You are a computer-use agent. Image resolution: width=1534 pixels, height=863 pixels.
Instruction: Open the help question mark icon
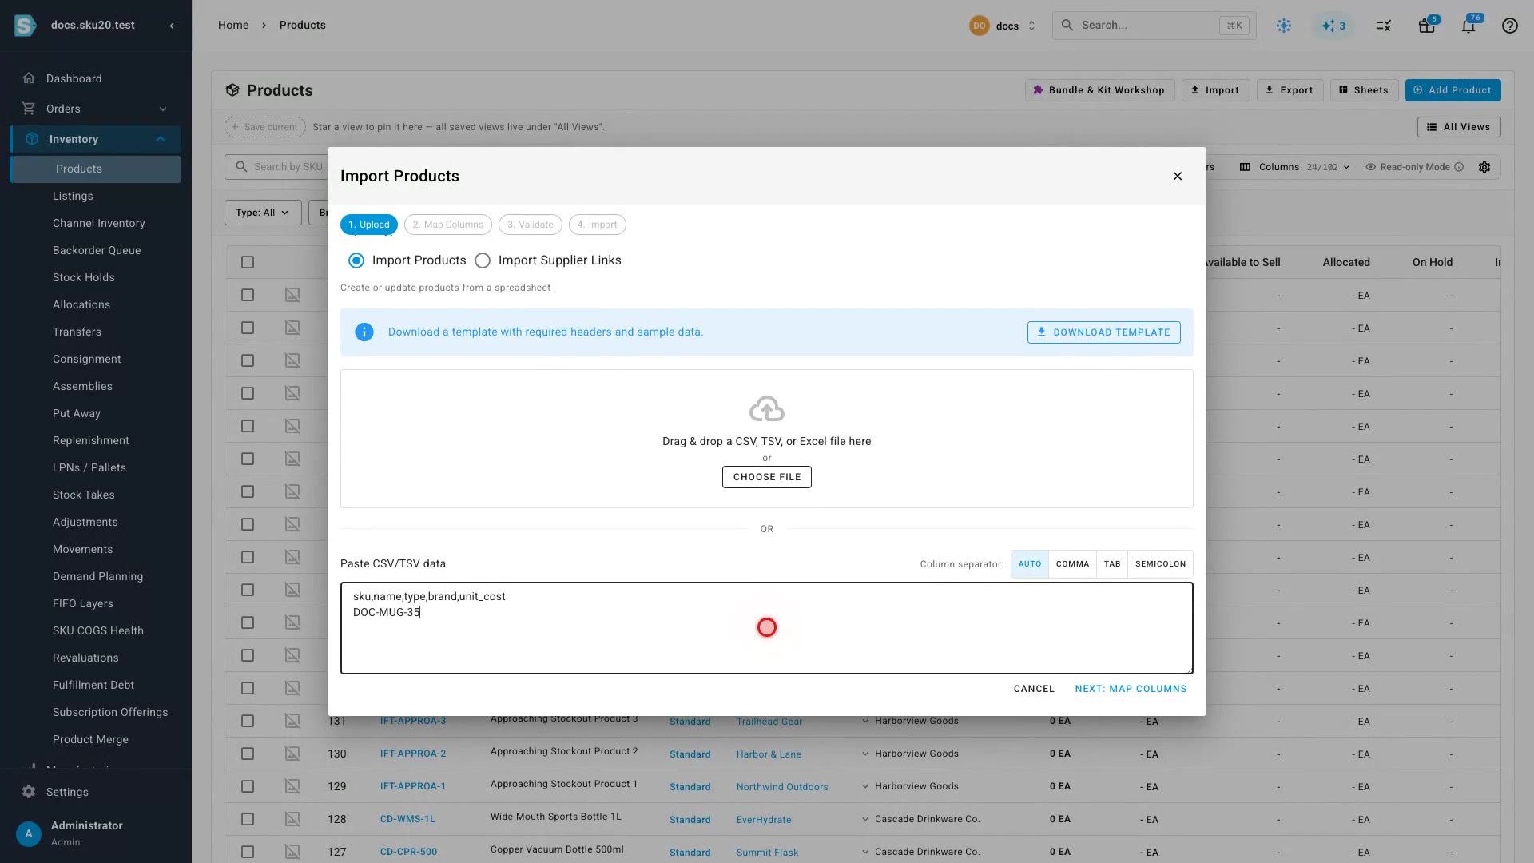tap(1509, 26)
